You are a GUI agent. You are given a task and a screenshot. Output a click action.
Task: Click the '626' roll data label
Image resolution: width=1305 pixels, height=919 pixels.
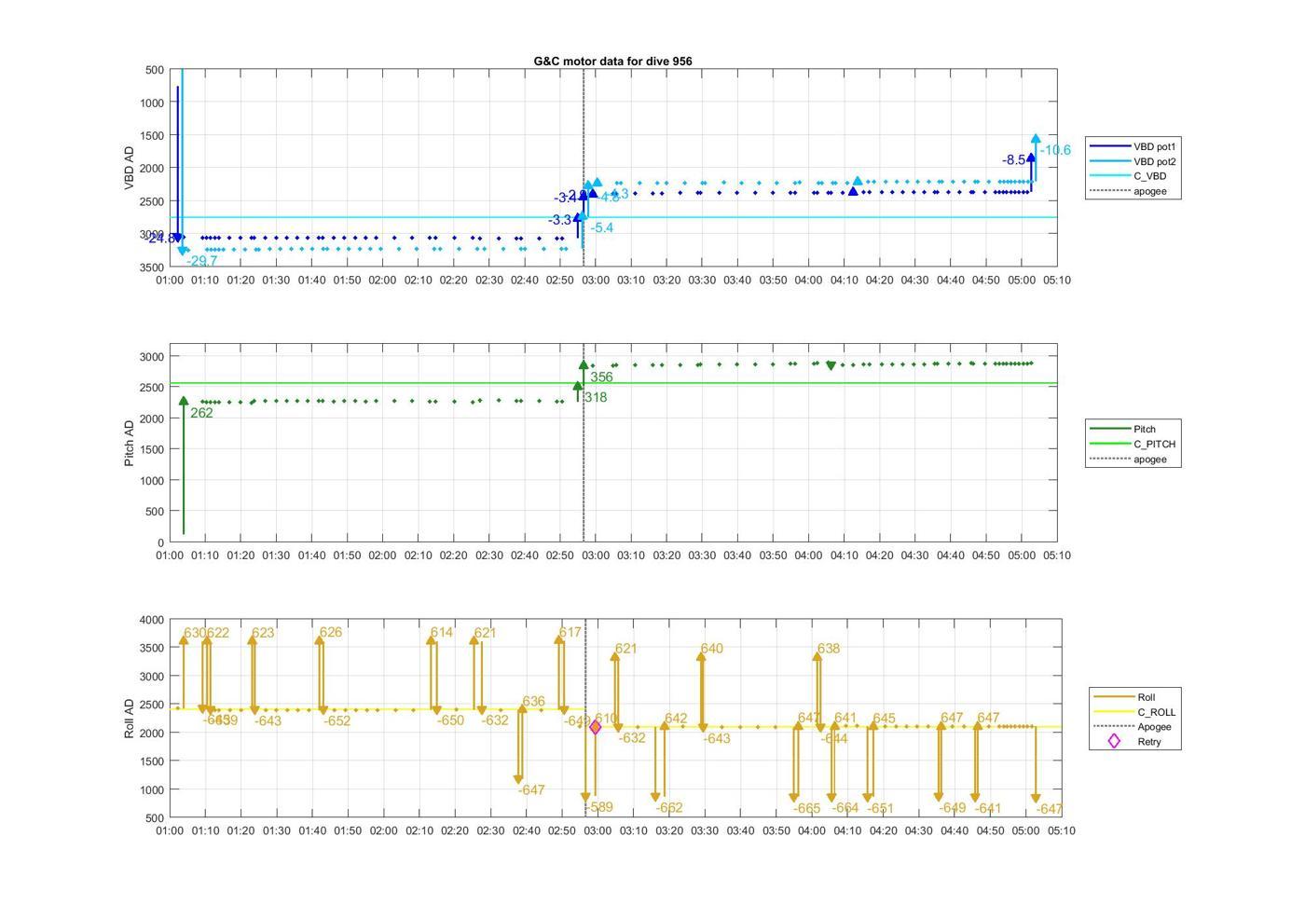(x=331, y=632)
